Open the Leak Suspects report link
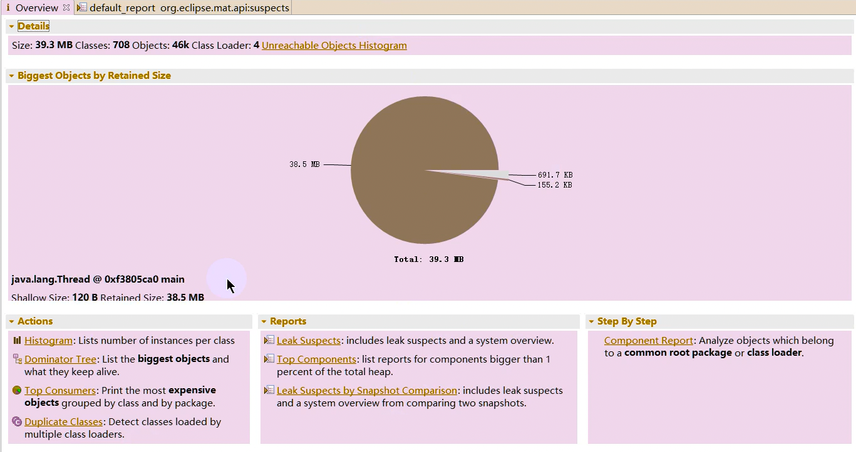 click(309, 341)
